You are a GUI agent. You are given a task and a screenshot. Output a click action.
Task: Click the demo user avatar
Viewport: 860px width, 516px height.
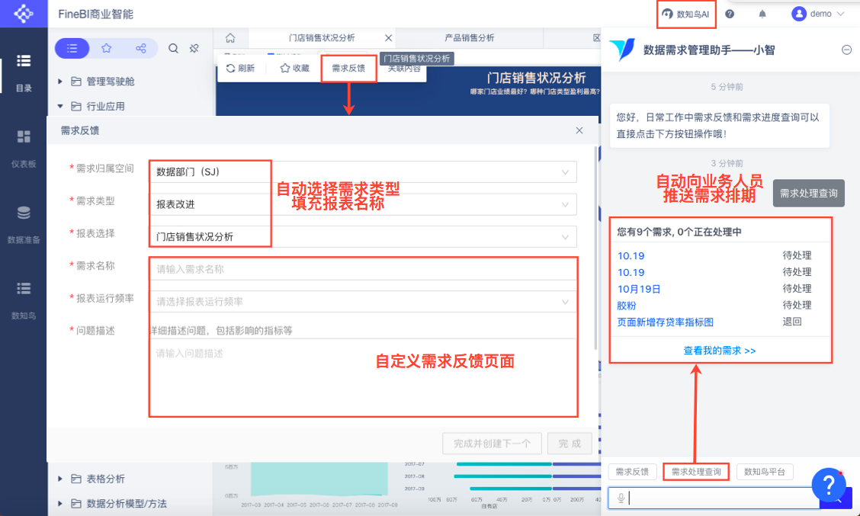798,14
